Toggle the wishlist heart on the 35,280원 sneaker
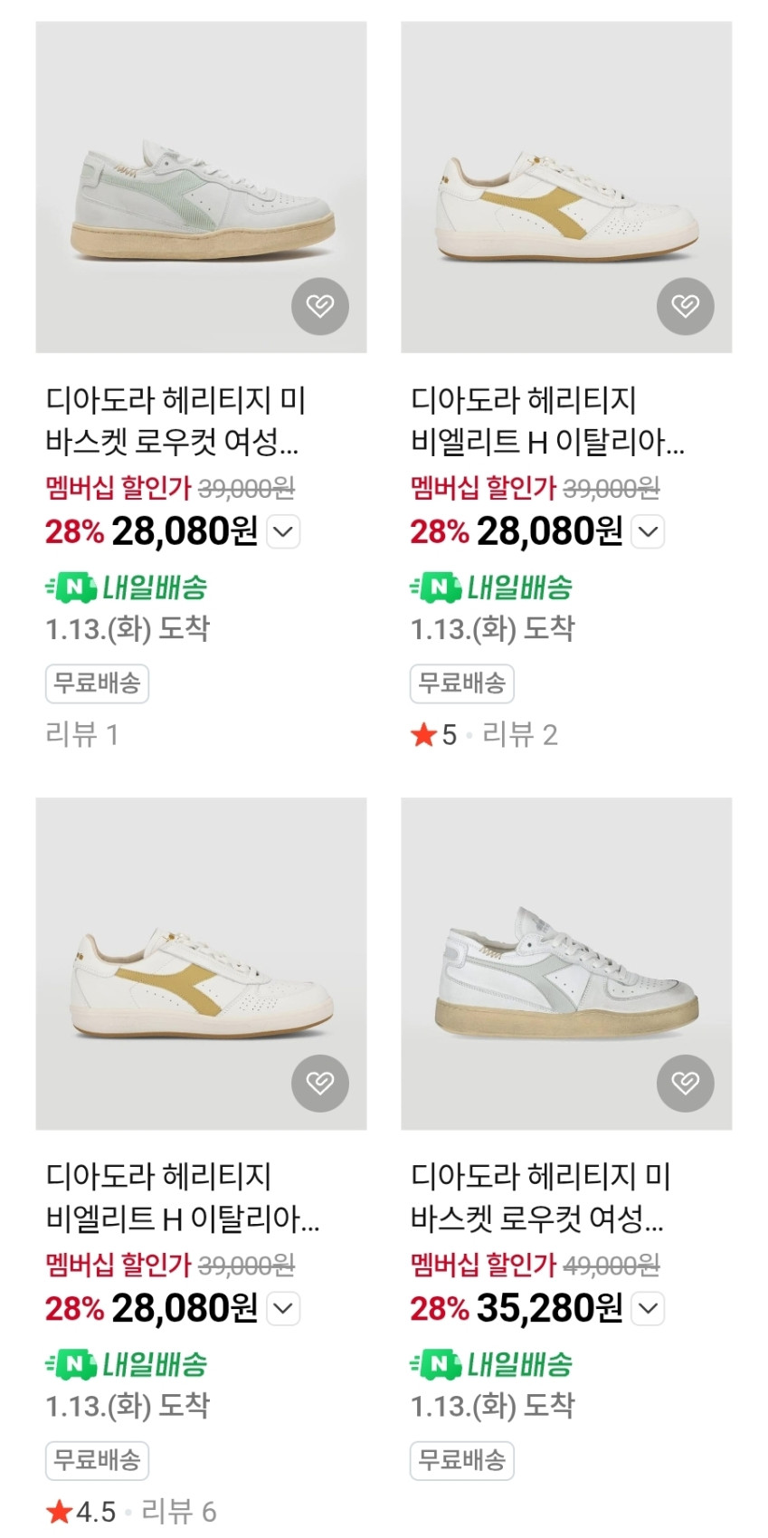The height and width of the screenshot is (1538, 768). [x=685, y=1083]
